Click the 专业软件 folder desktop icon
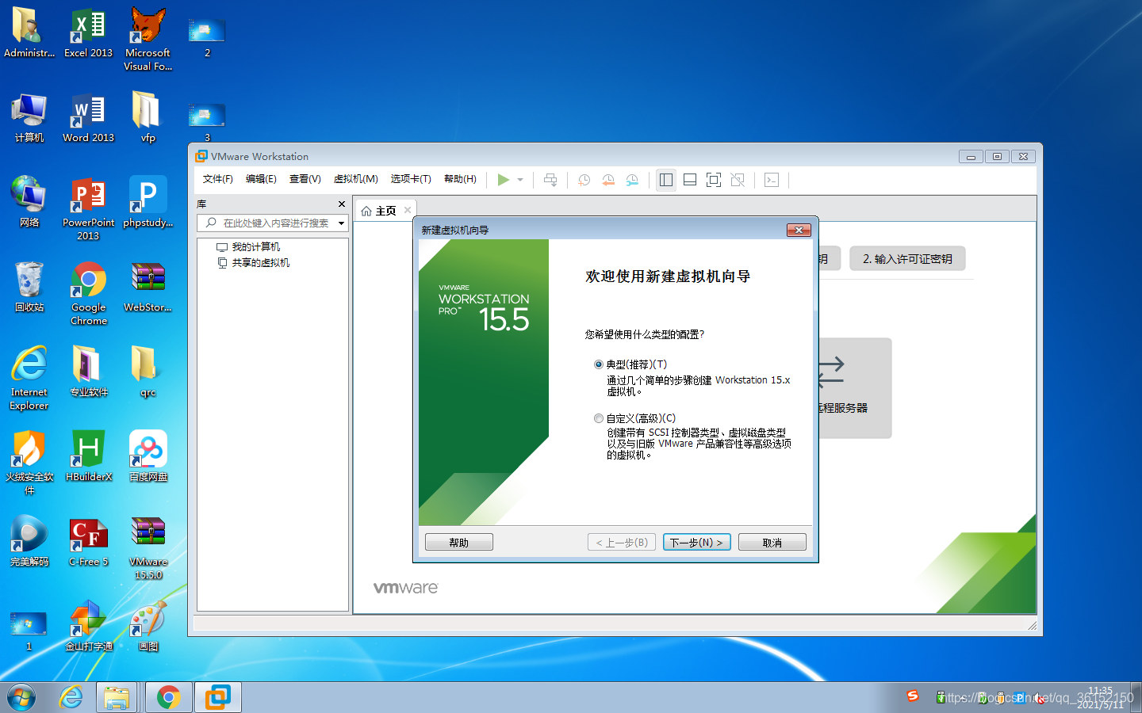Screen dimensions: 1142x713 tap(88, 372)
